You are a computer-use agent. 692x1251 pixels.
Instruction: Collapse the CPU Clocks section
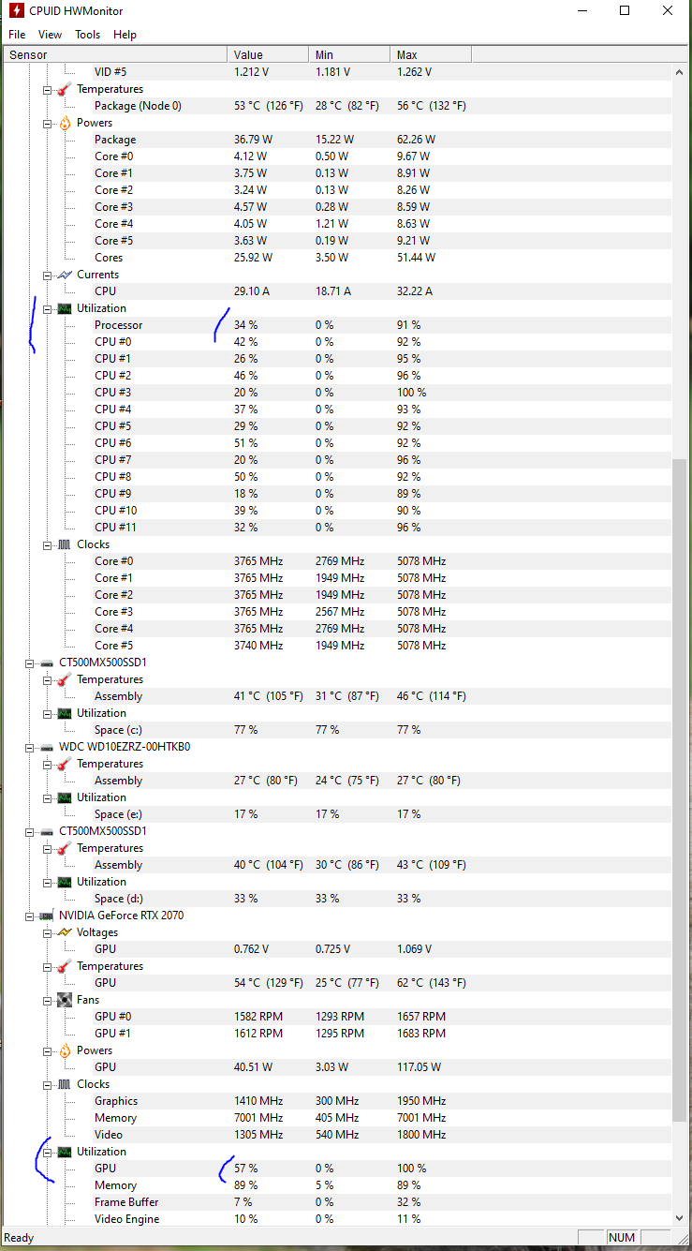point(48,544)
